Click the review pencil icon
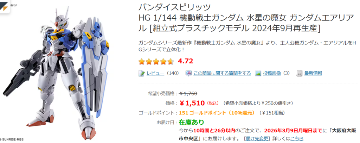This screenshot has width=360, height=143. 142,73
